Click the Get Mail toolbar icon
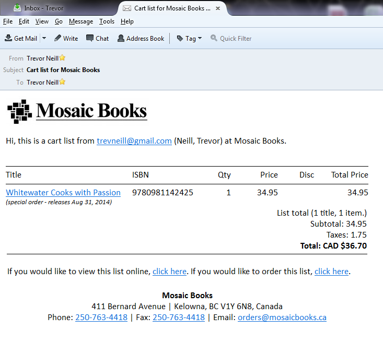Image resolution: width=383 pixels, height=341 pixels. point(9,38)
